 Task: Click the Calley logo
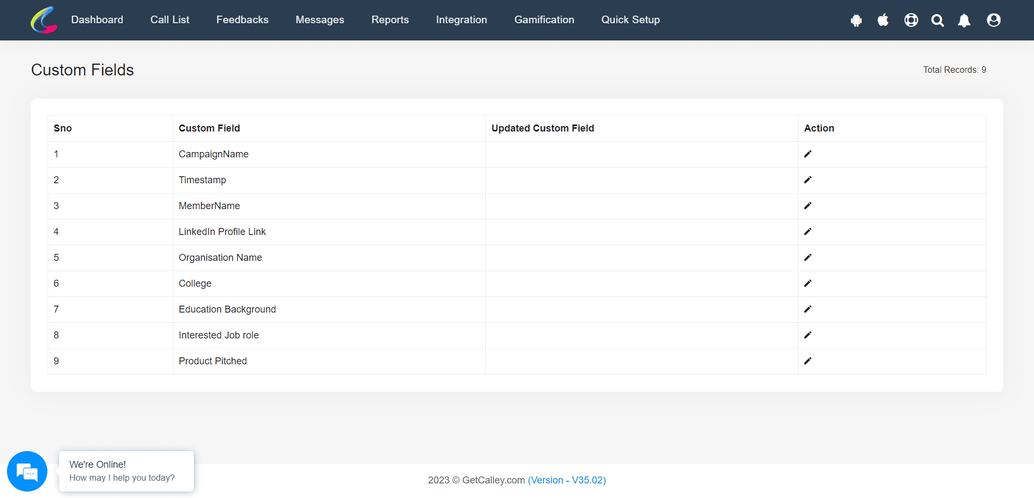44,20
